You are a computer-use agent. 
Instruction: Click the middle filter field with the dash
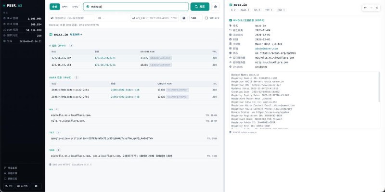coord(112,18)
